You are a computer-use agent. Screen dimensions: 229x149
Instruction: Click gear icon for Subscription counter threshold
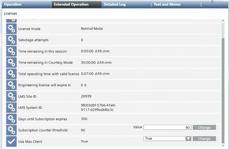click(11, 130)
